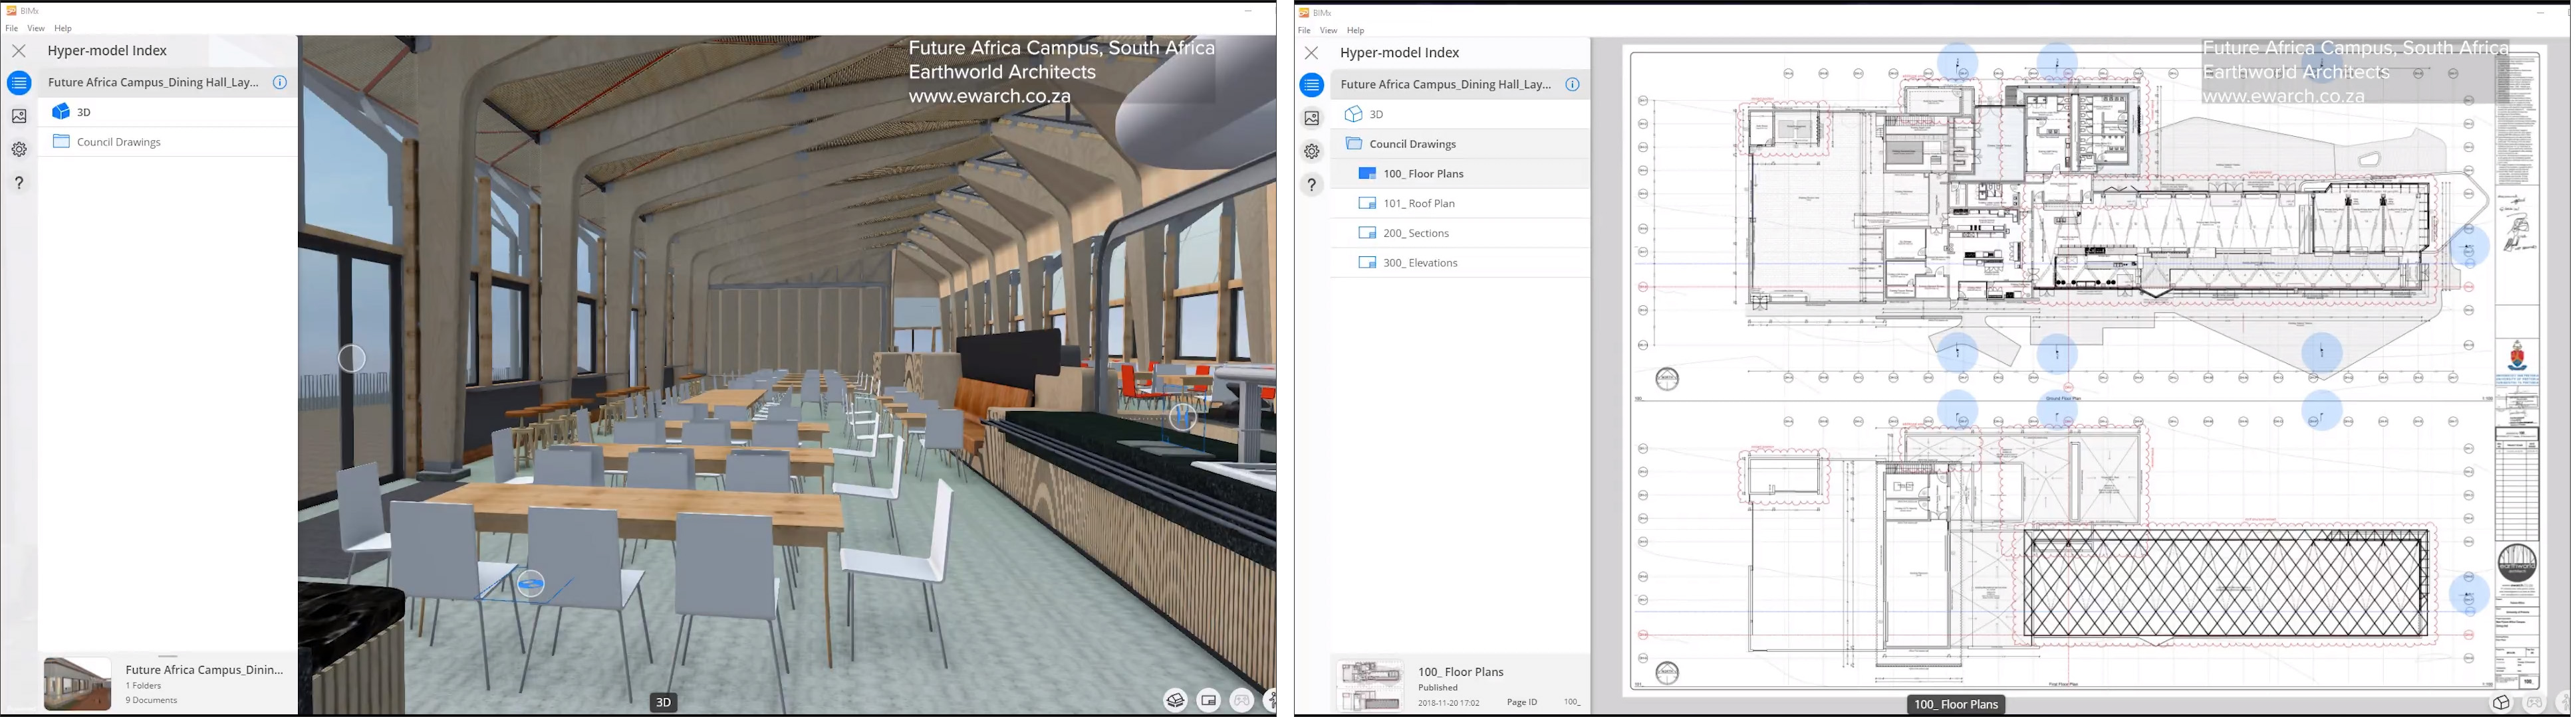Click the dining hall thumbnail in left window
This screenshot has width=2576, height=717.
(x=78, y=683)
